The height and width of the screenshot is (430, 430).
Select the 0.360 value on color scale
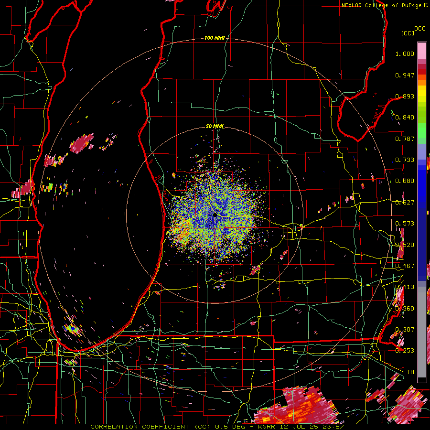coord(405,309)
